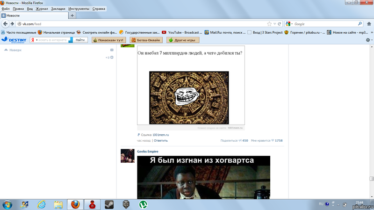Click the heart icon next to 1758
The width and height of the screenshot is (374, 210).
[x=273, y=141]
